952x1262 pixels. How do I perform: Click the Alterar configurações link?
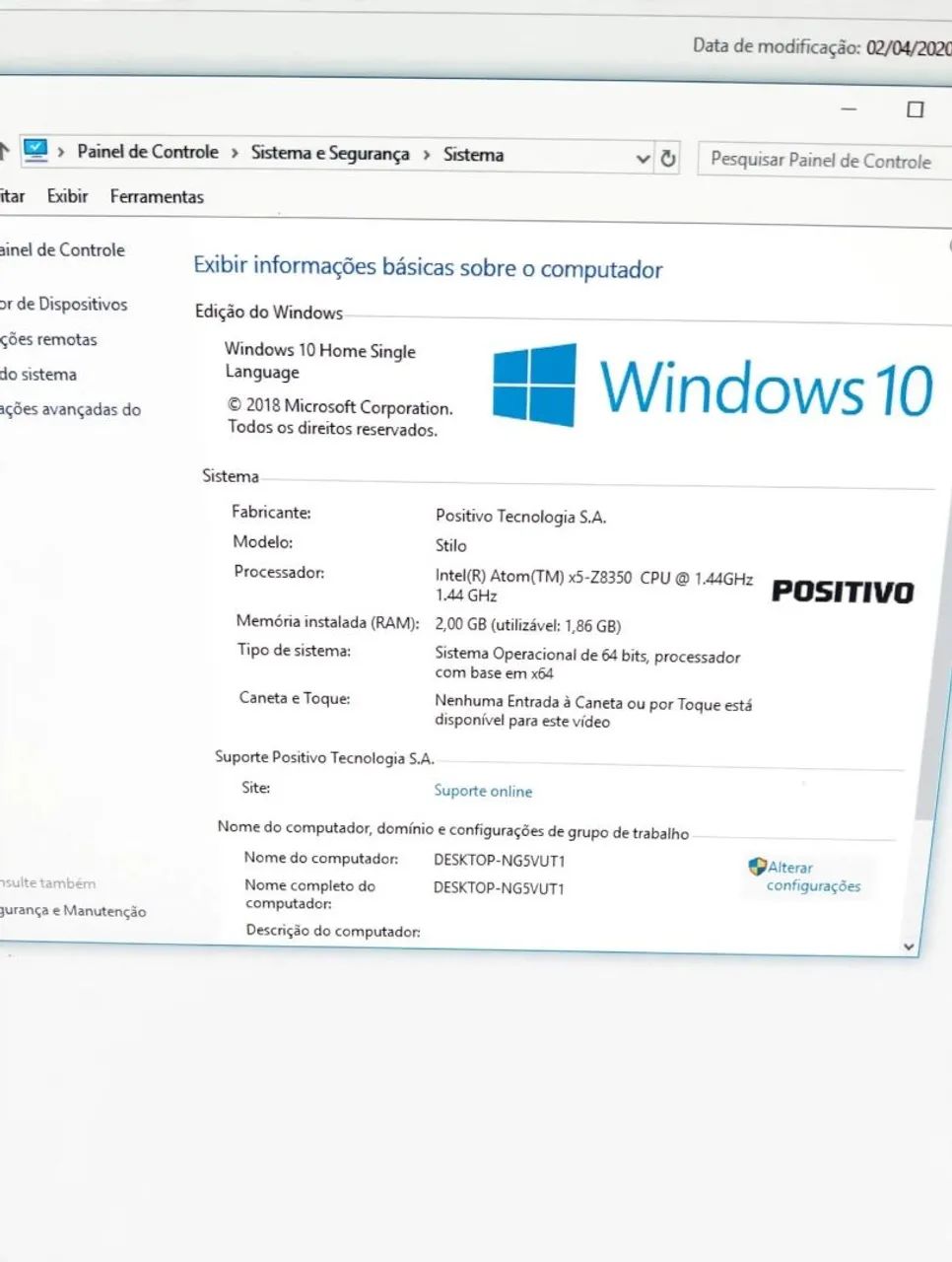[814, 876]
